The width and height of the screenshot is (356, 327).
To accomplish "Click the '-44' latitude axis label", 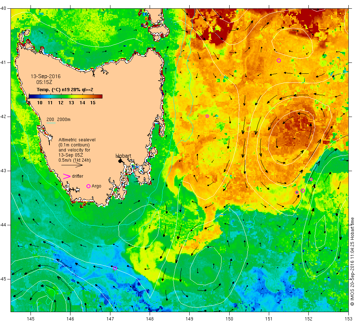I will click(3, 225).
